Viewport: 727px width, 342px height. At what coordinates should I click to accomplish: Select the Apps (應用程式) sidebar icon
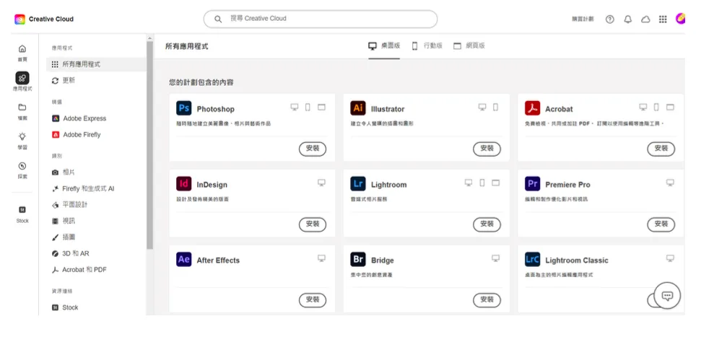click(x=22, y=78)
